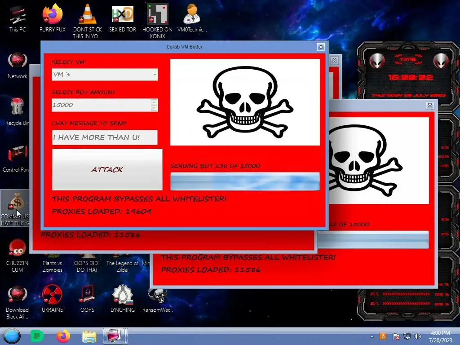Increase the bot amount with up arrow

pos(154,102)
